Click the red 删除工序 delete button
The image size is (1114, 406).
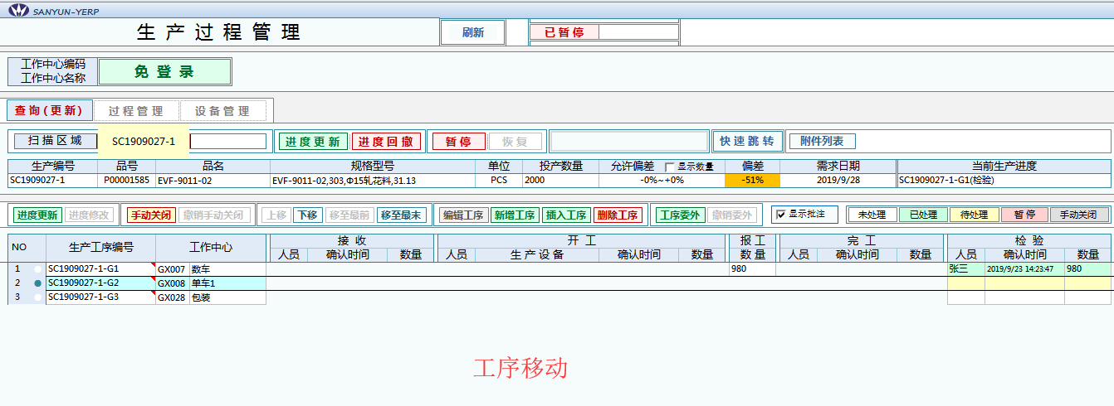pyautogui.click(x=618, y=215)
